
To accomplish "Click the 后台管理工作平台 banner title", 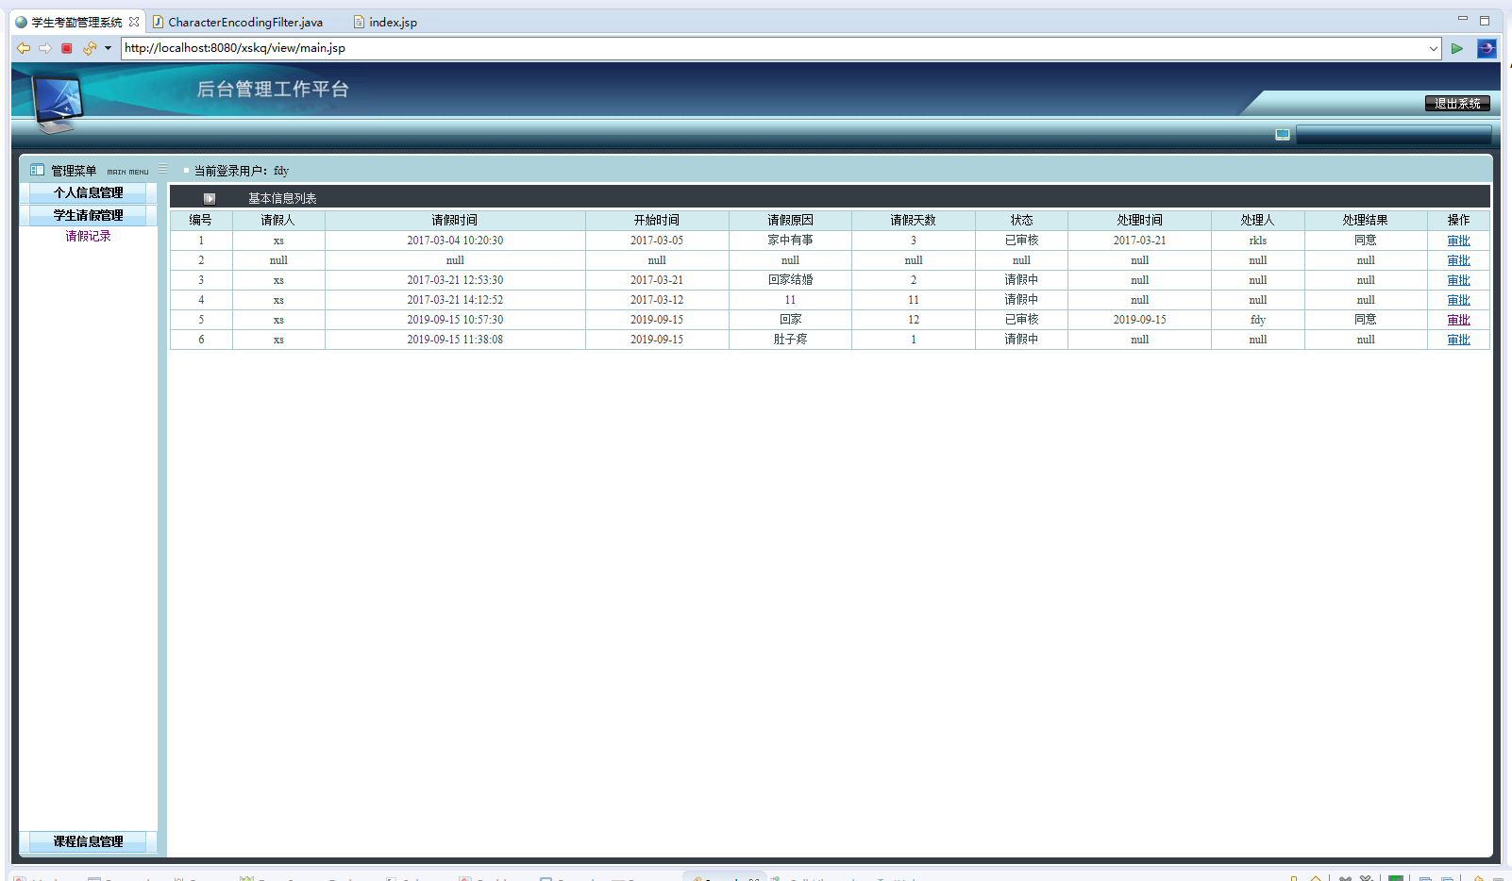I will pyautogui.click(x=273, y=89).
